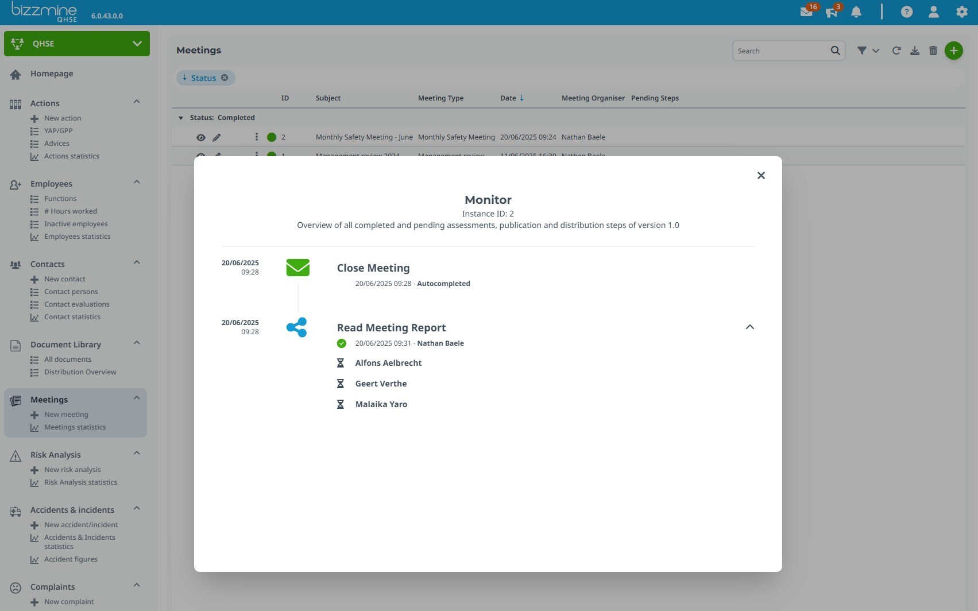Open the notifications bell icon
The width and height of the screenshot is (978, 611).
click(x=856, y=12)
